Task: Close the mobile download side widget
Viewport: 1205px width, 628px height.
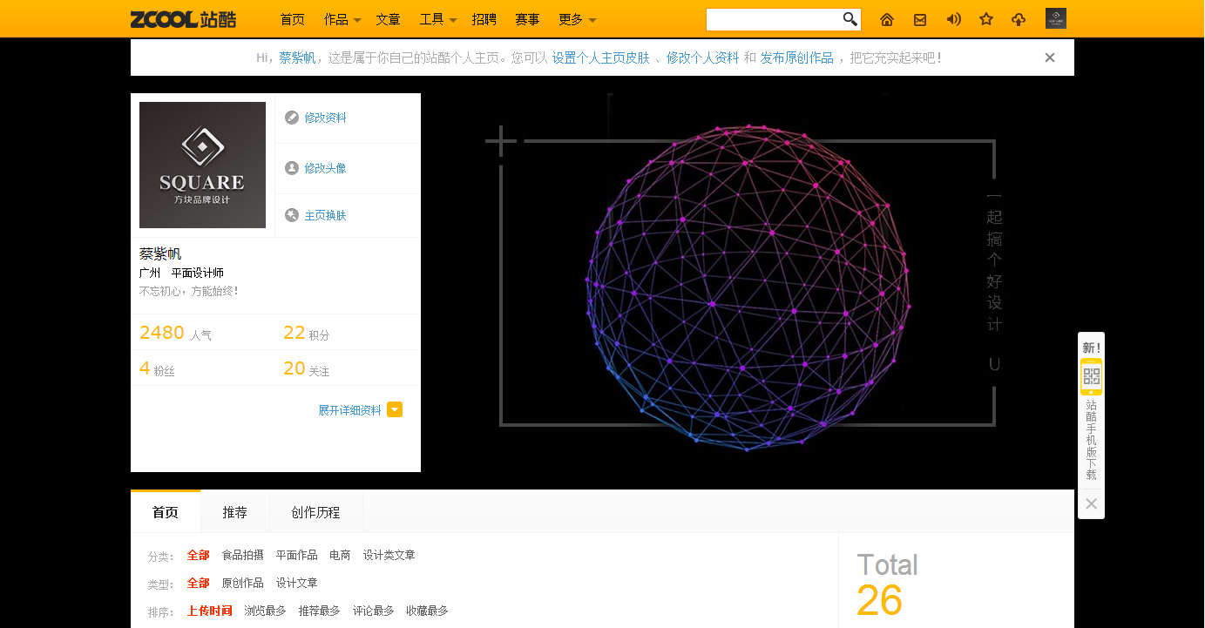Action: coord(1091,503)
